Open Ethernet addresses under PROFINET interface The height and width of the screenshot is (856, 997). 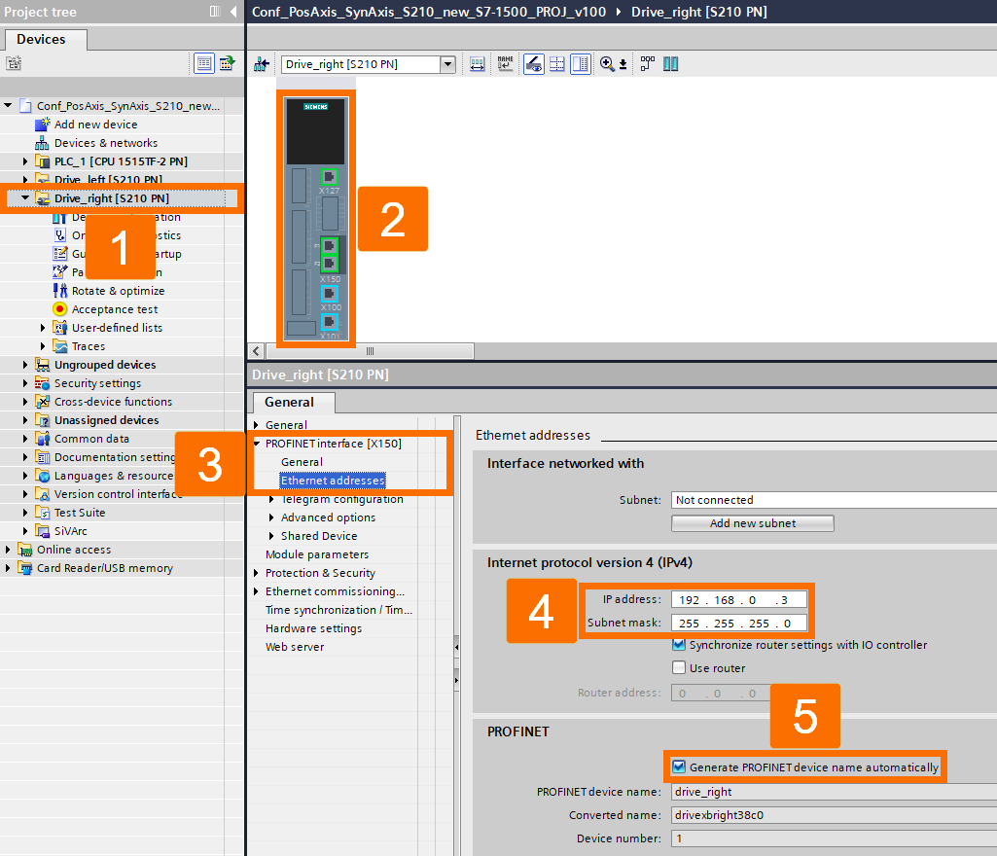tap(333, 481)
